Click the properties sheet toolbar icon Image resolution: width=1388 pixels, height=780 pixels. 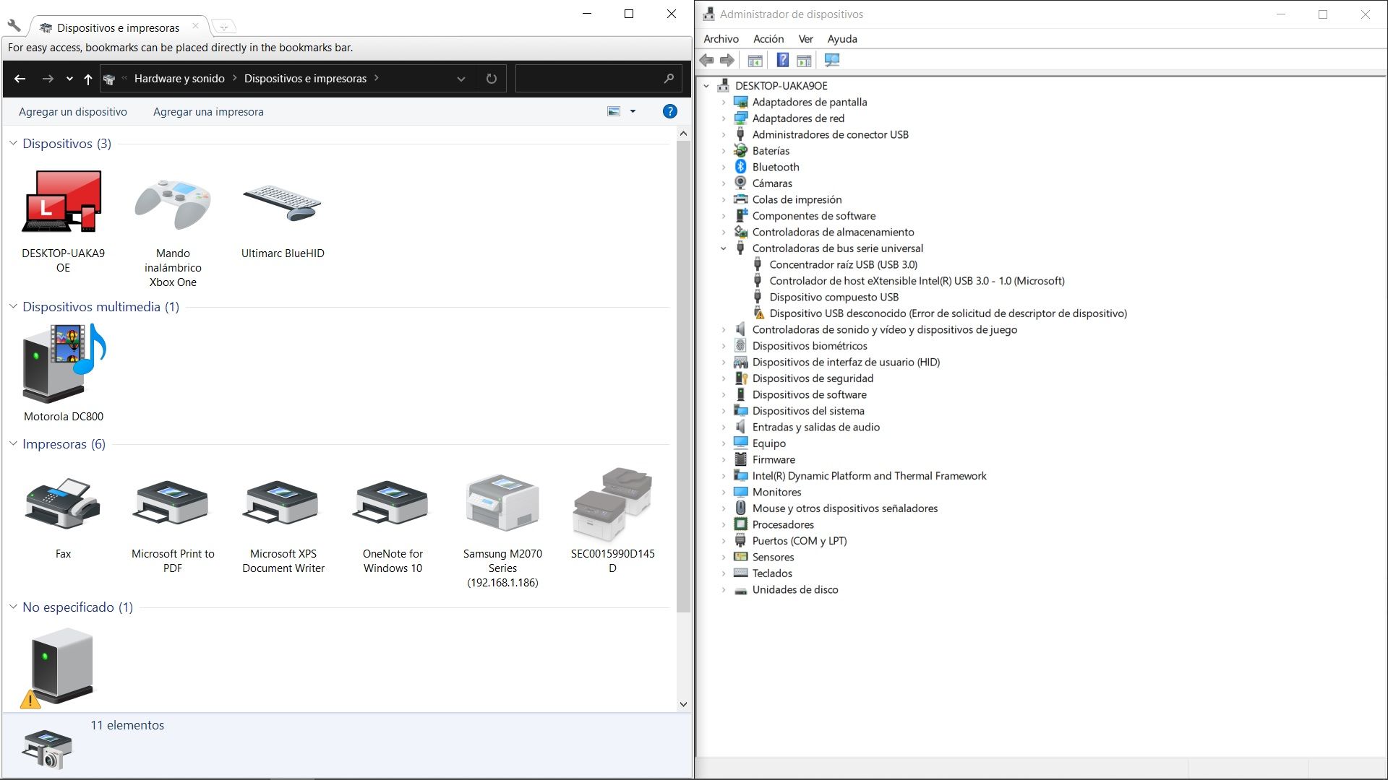804,61
